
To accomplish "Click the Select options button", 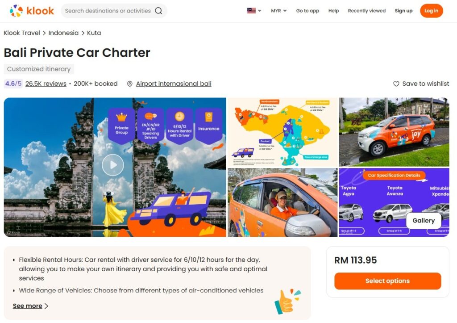I will (x=388, y=281).
